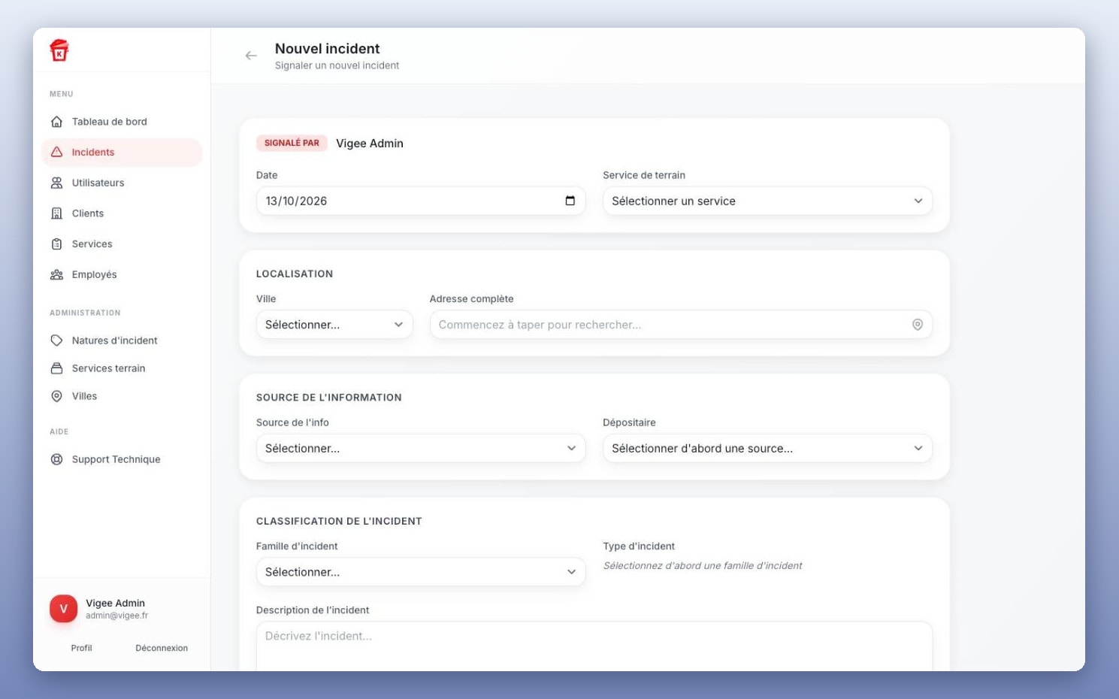Click the Date input showing 13/10/2026
The height and width of the screenshot is (699, 1119).
[421, 201]
